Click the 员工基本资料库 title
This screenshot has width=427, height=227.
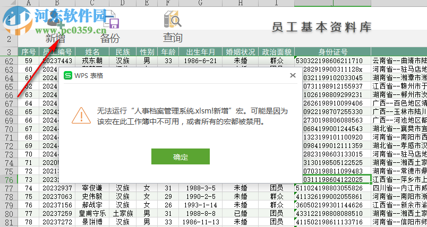click(x=322, y=27)
